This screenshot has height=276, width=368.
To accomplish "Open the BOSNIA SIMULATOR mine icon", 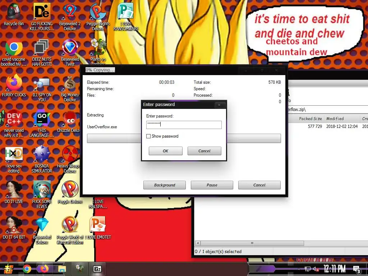I will pyautogui.click(x=42, y=158).
